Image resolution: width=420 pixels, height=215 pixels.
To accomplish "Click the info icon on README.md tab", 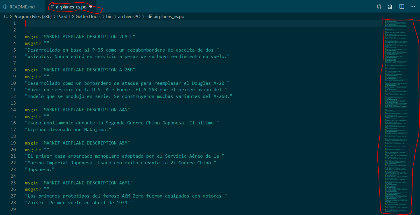I will pos(5,7).
